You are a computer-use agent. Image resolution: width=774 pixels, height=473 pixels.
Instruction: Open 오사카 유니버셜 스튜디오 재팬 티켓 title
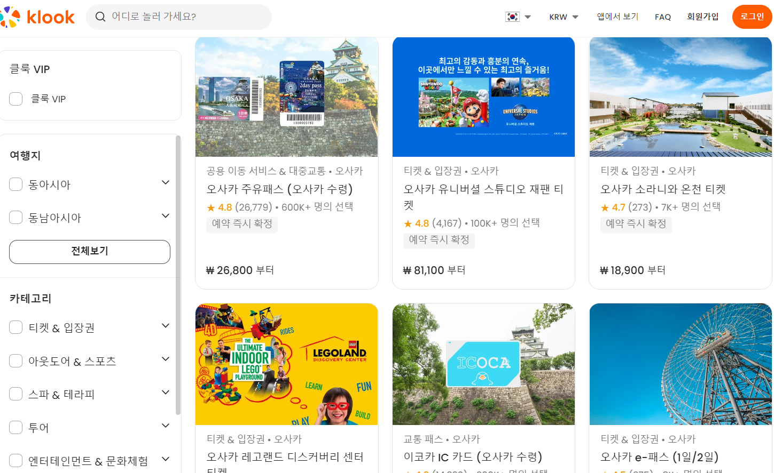pyautogui.click(x=483, y=197)
